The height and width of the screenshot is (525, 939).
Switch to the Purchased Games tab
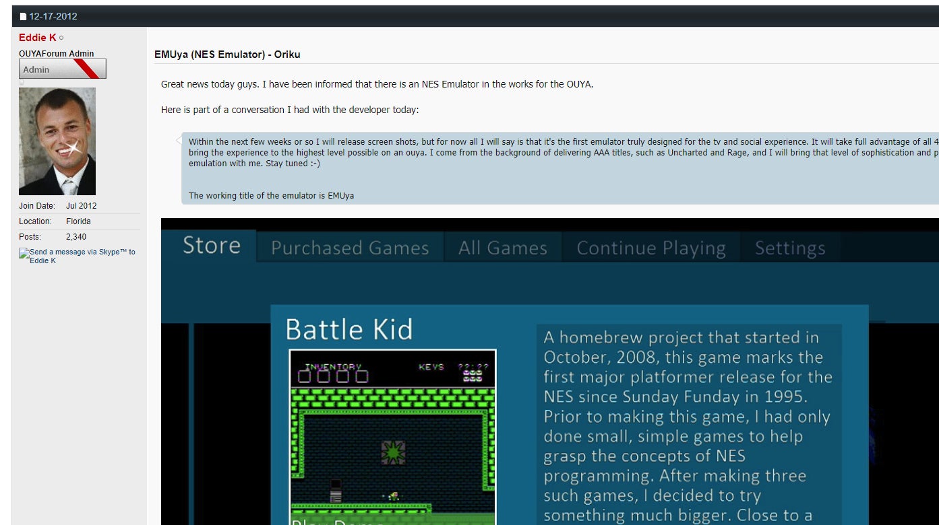click(x=349, y=248)
